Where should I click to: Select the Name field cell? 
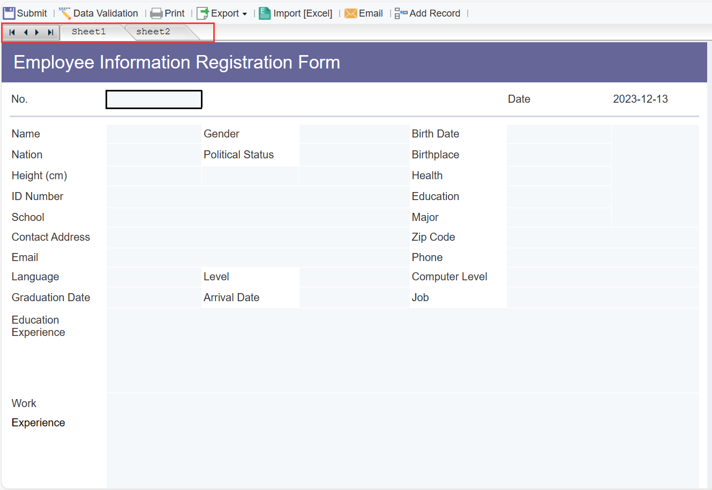point(154,133)
